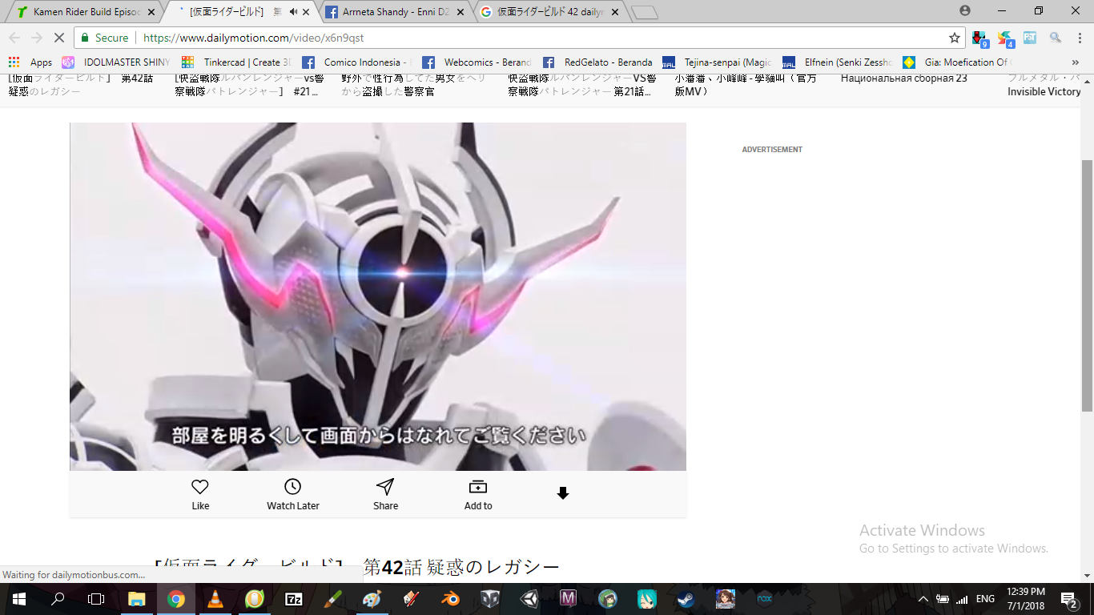The height and width of the screenshot is (615, 1094).
Task: Click the Add to playlist icon
Action: coord(478,487)
